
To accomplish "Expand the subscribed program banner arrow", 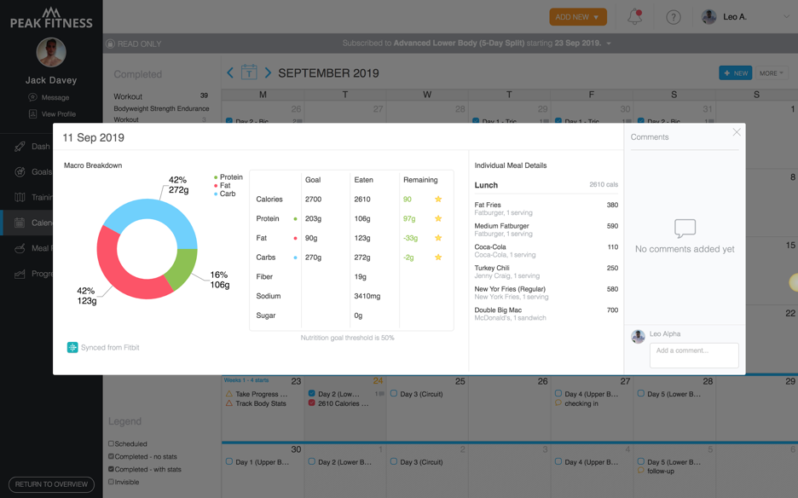I will [609, 43].
